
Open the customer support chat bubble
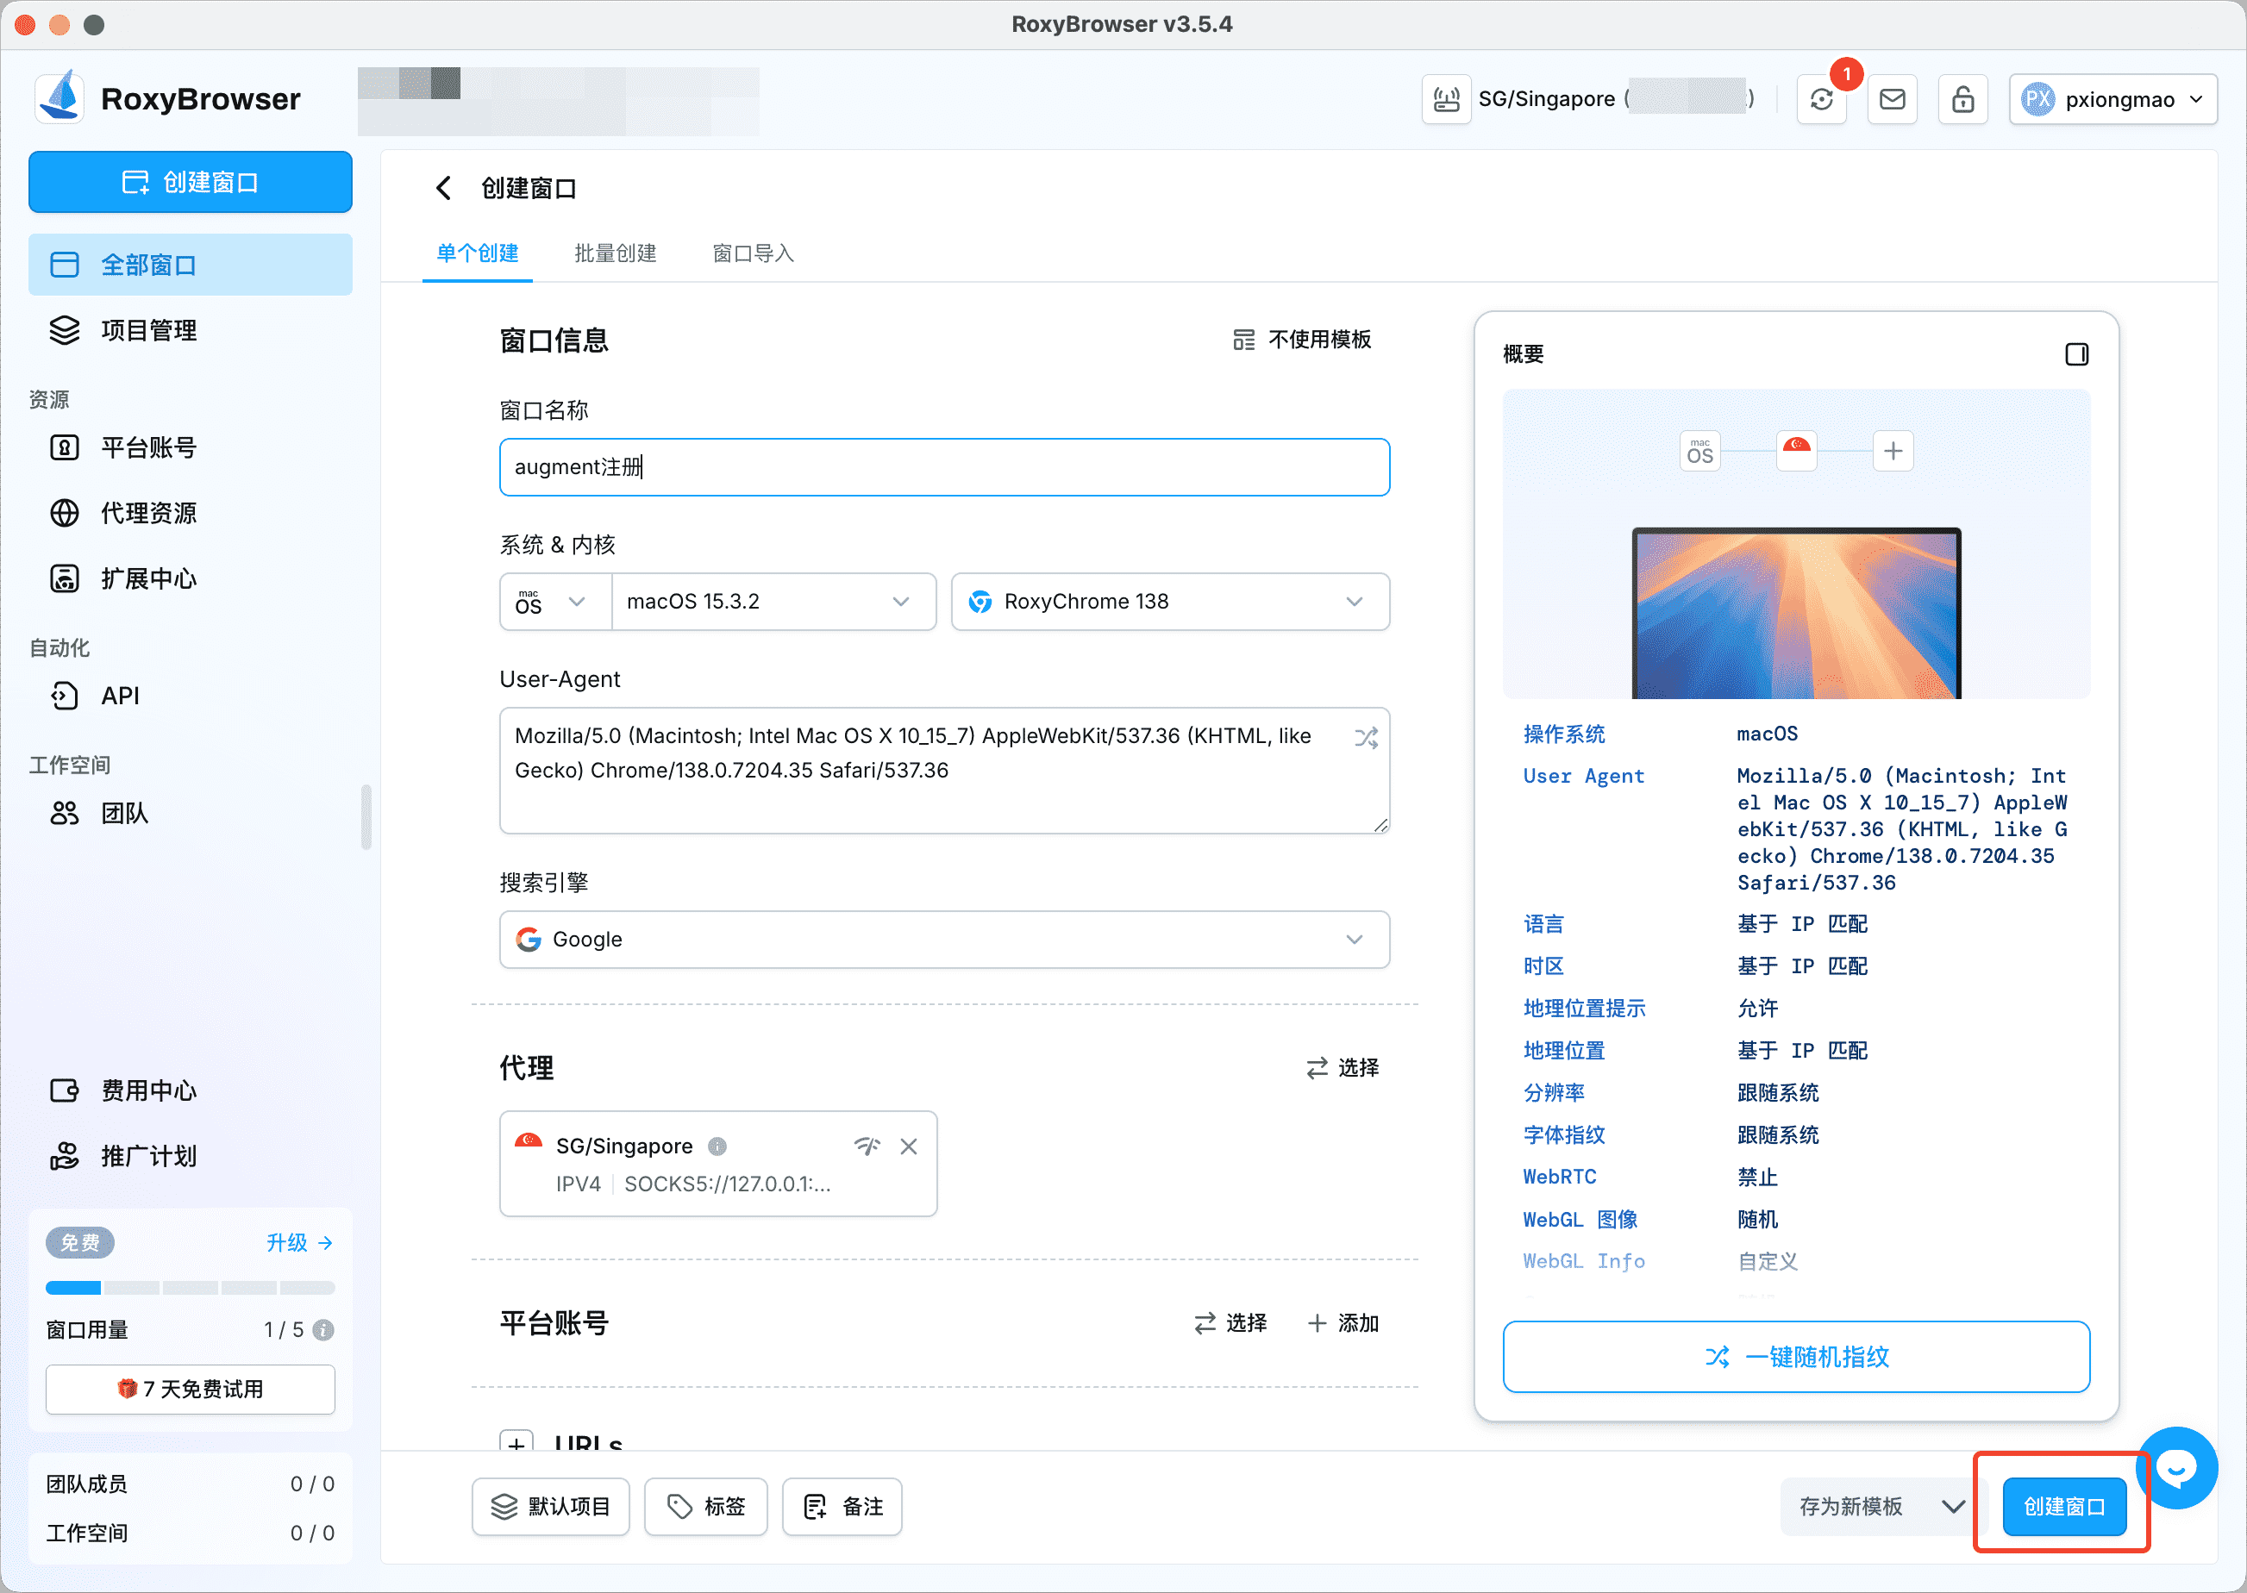coord(2176,1468)
